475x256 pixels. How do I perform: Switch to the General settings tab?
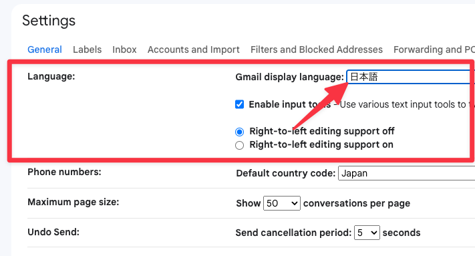point(45,49)
